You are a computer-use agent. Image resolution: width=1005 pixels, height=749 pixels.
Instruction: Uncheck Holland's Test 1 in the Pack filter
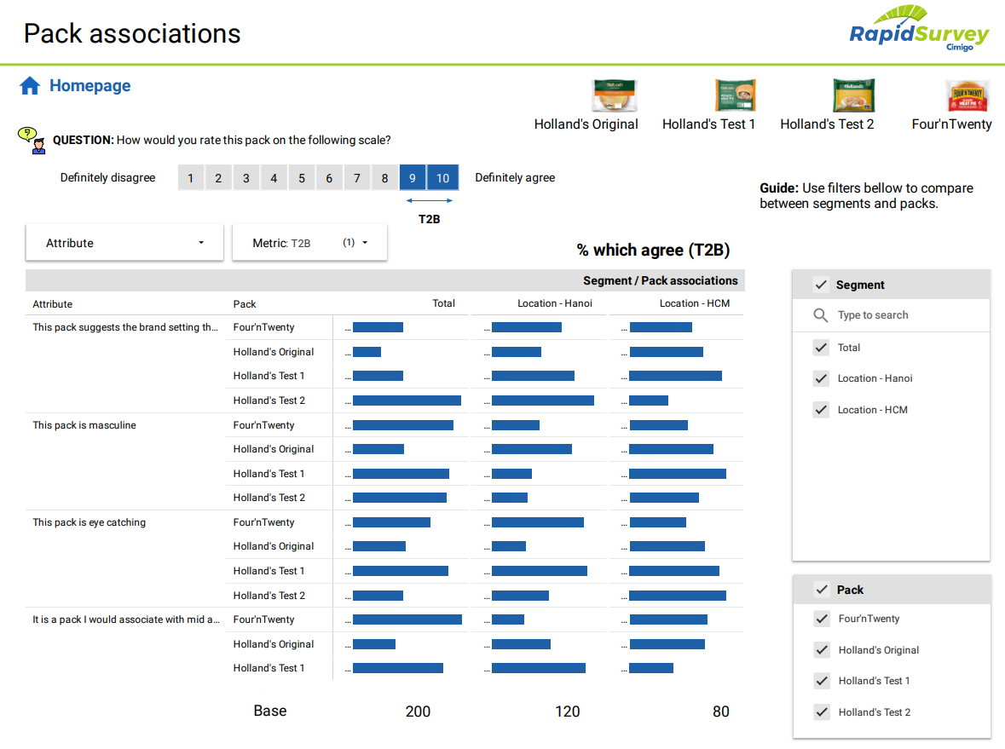pyautogui.click(x=822, y=681)
